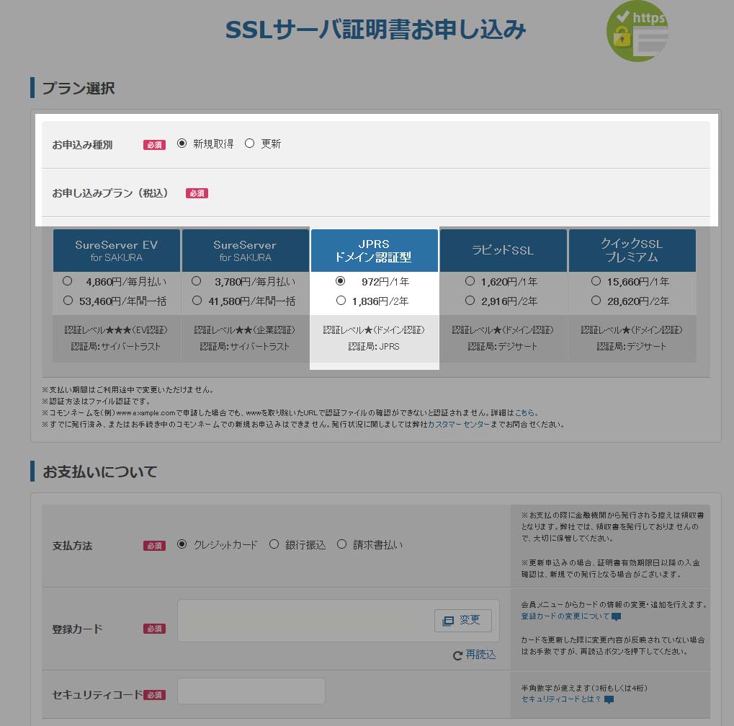Image resolution: width=734 pixels, height=726 pixels.
Task: Set payment method to クレジットカード
Action: [x=182, y=544]
